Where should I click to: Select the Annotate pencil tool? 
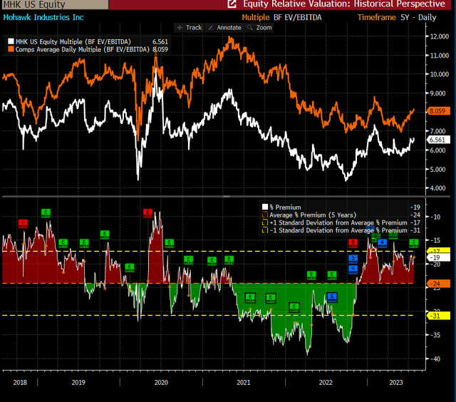click(224, 28)
